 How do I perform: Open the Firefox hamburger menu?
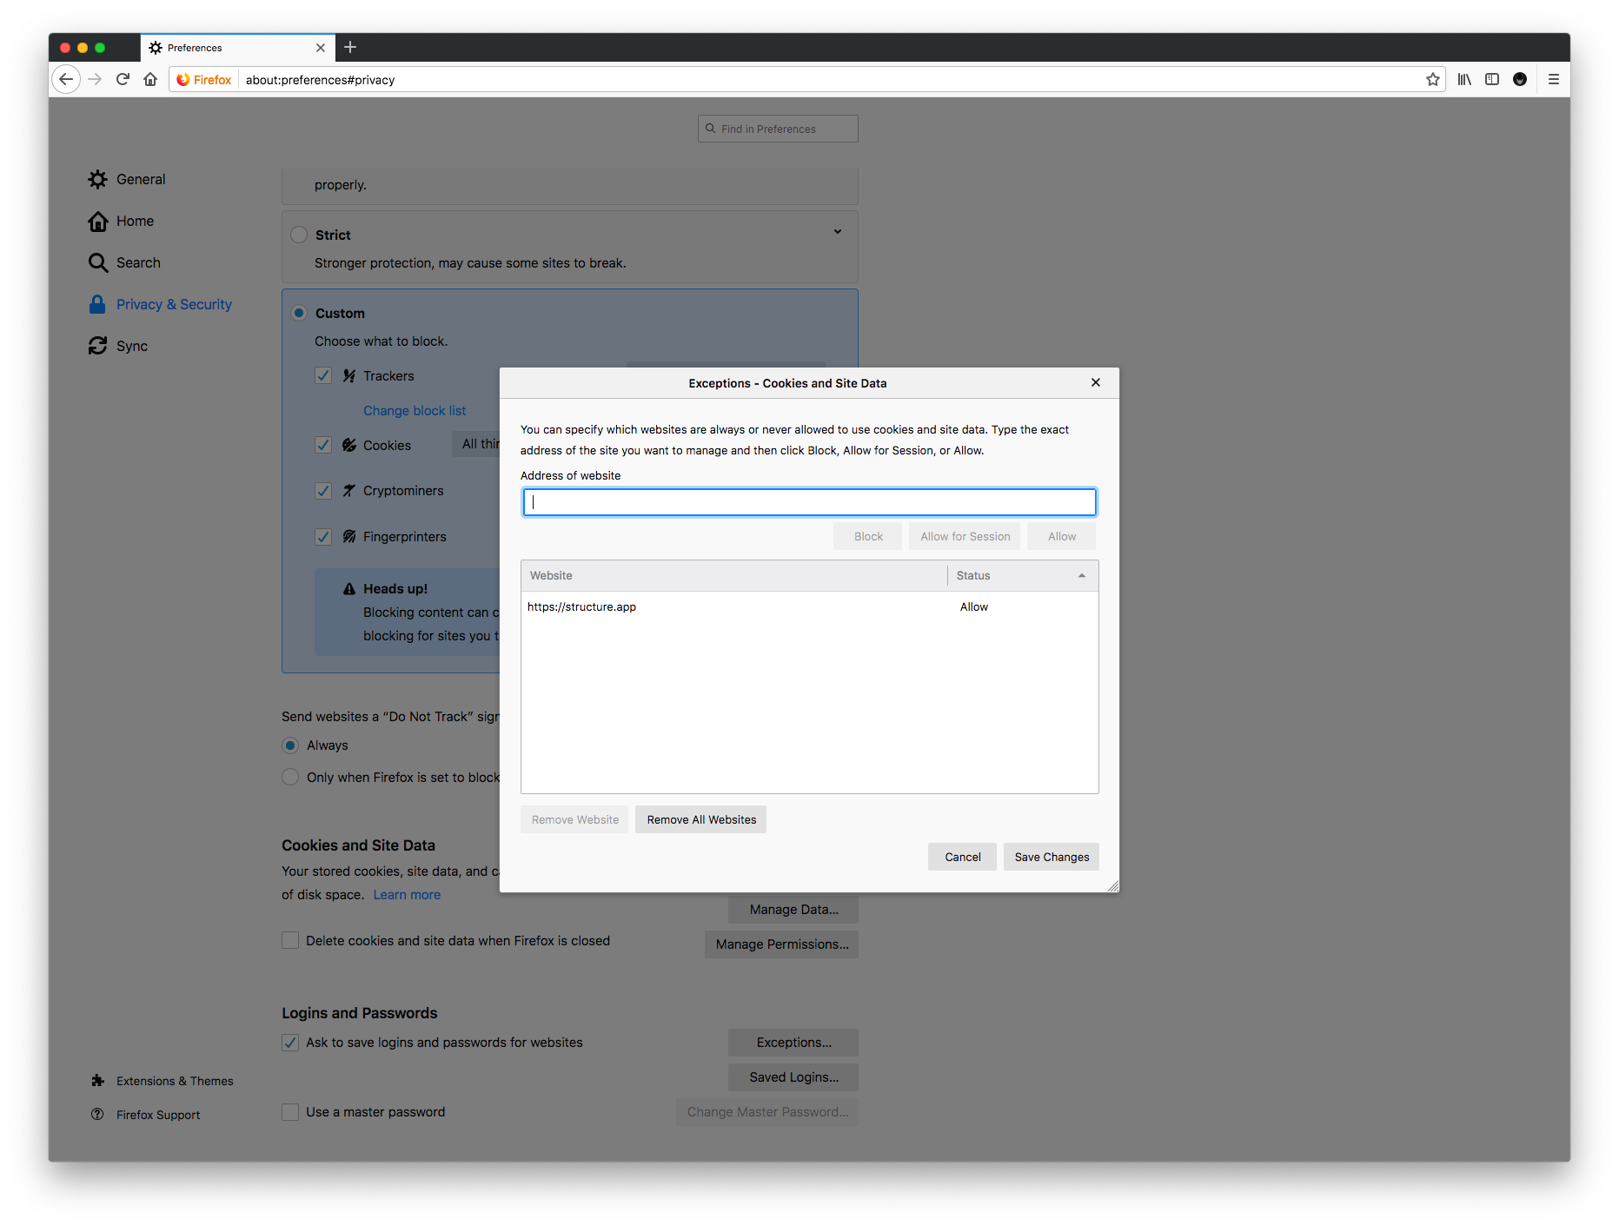coord(1554,79)
